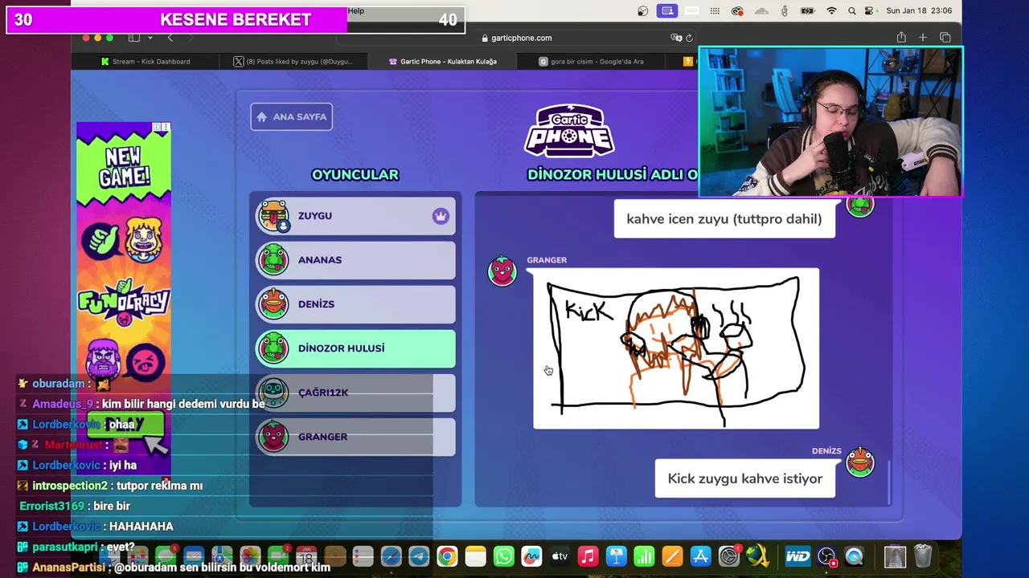The width and height of the screenshot is (1029, 578).
Task: Select player Ananas in the players list
Action: coord(355,260)
